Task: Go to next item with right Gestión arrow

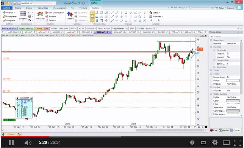Action: point(159,20)
